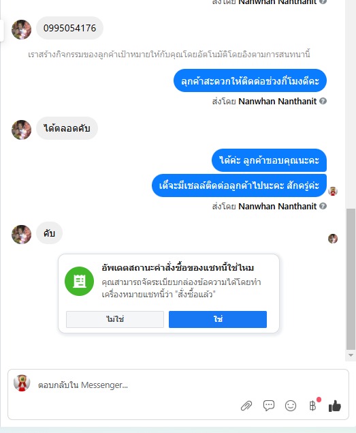Click customer avatar beside คับ message
The image size is (356, 433).
(x=22, y=235)
